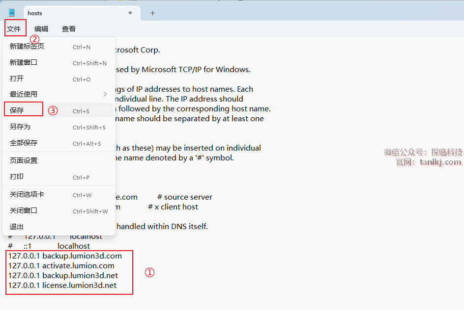Open 页面设置 from the menu

[24, 160]
